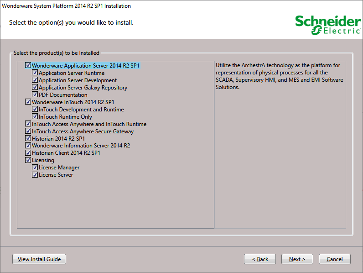
Task: Proceed with the Next button
Action: coord(297,259)
